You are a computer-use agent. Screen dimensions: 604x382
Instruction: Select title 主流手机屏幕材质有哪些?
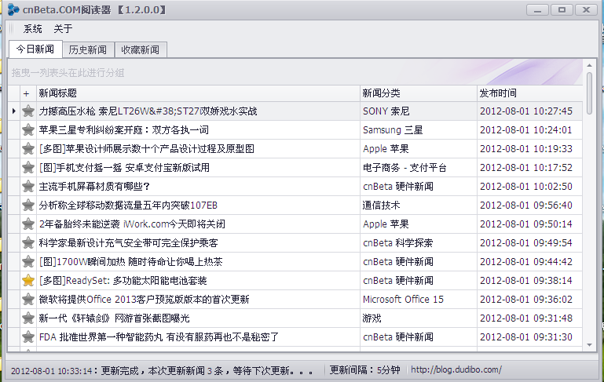coord(94,187)
